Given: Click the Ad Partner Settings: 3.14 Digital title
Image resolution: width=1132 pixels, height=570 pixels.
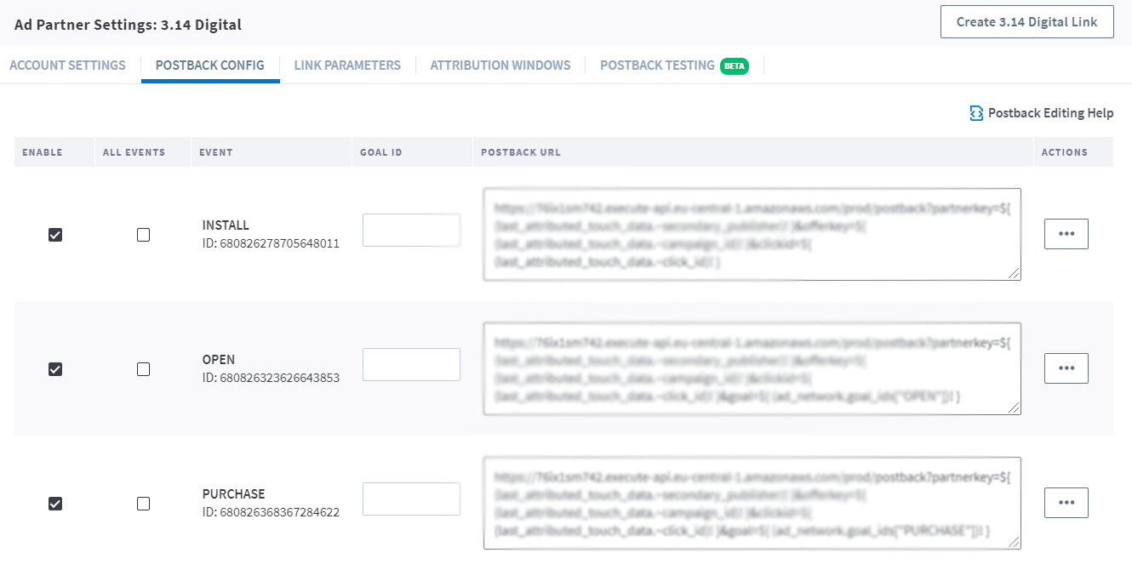Looking at the screenshot, I should pos(128,25).
